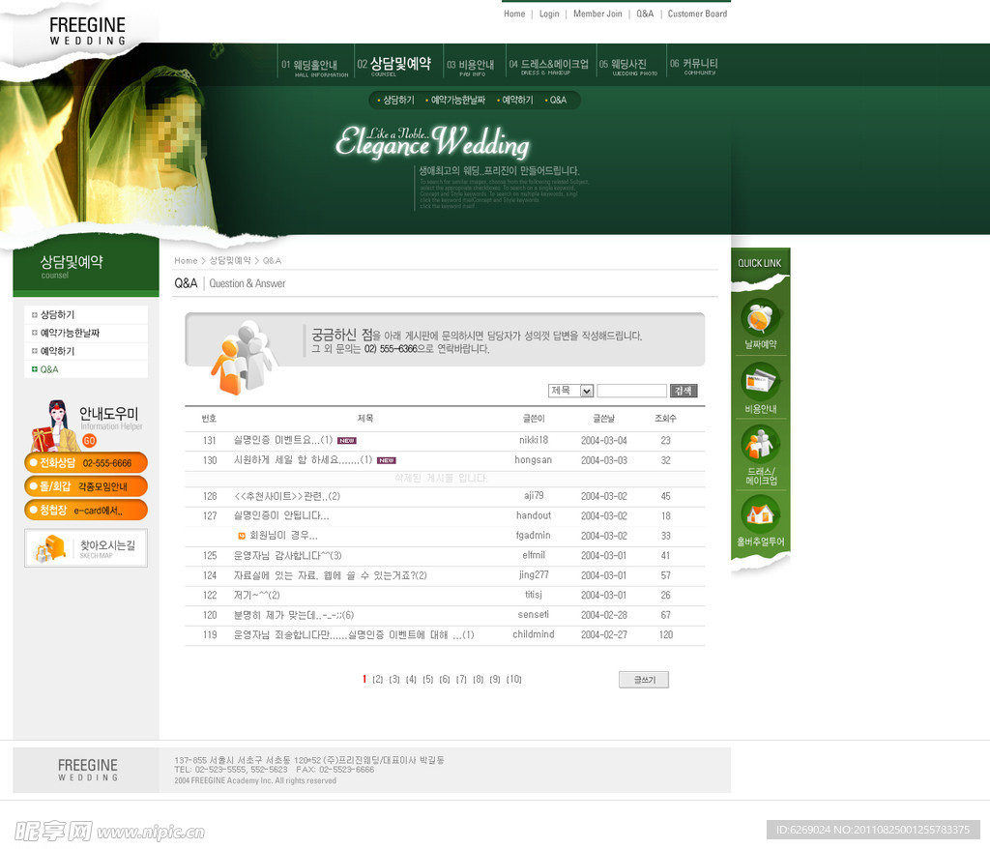Screen dimensions: 990x849
Task: Click the search keyword input field
Action: click(631, 391)
